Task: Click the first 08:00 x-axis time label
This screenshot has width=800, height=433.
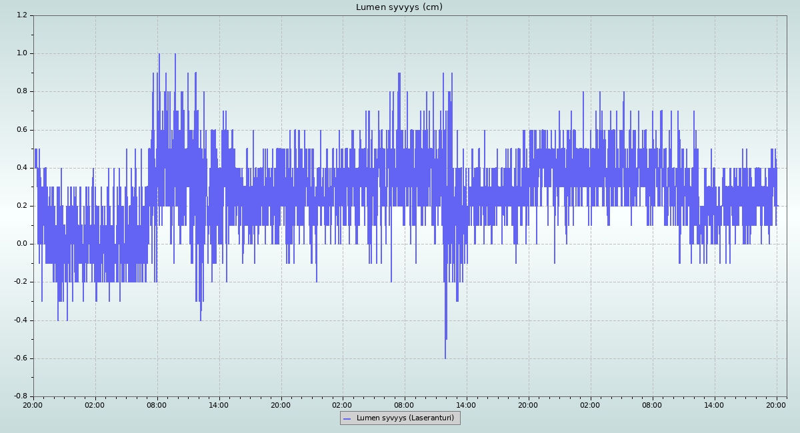Action: (x=157, y=404)
